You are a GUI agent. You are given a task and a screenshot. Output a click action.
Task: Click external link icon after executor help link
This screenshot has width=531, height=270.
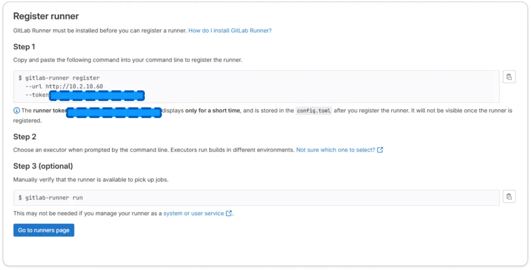pos(380,150)
